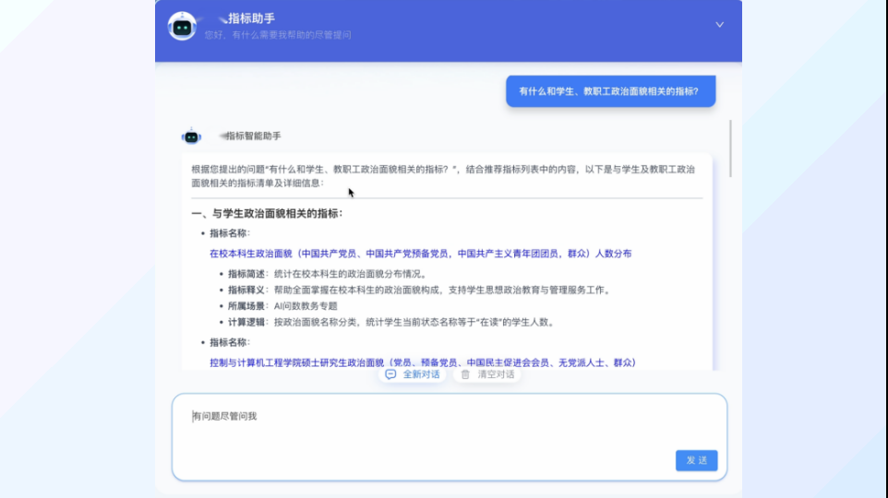This screenshot has width=888, height=498.
Task: Click the 指标释义 line of the first indicator
Action: pos(420,290)
